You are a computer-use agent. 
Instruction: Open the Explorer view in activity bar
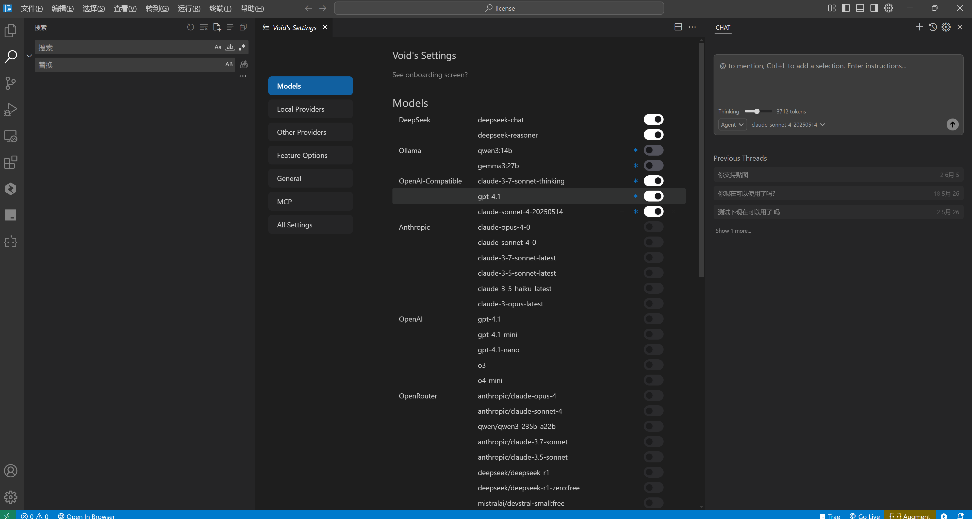click(x=11, y=30)
